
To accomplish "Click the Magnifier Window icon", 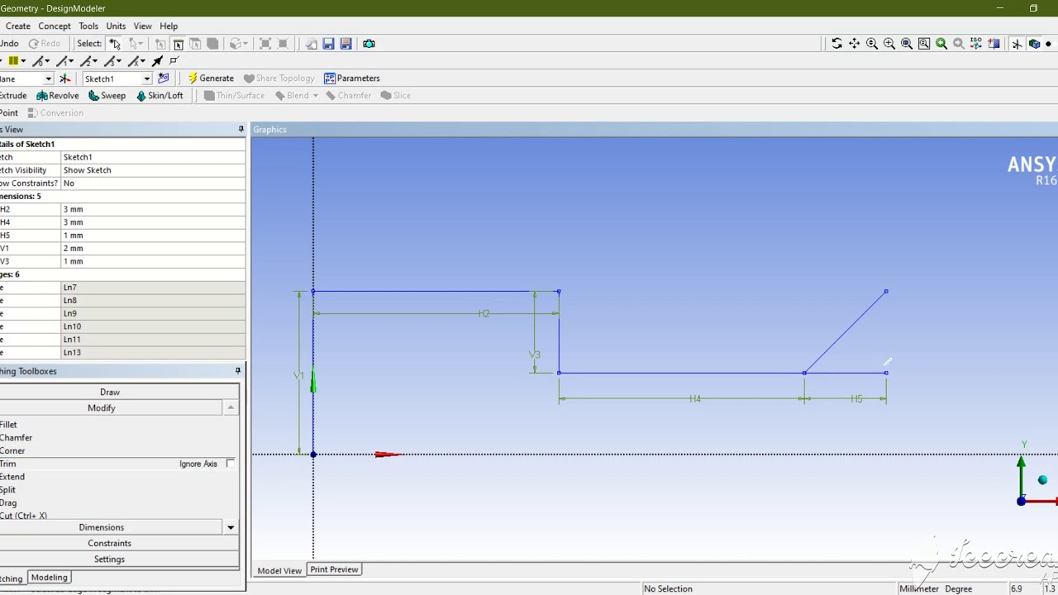I will tap(924, 44).
